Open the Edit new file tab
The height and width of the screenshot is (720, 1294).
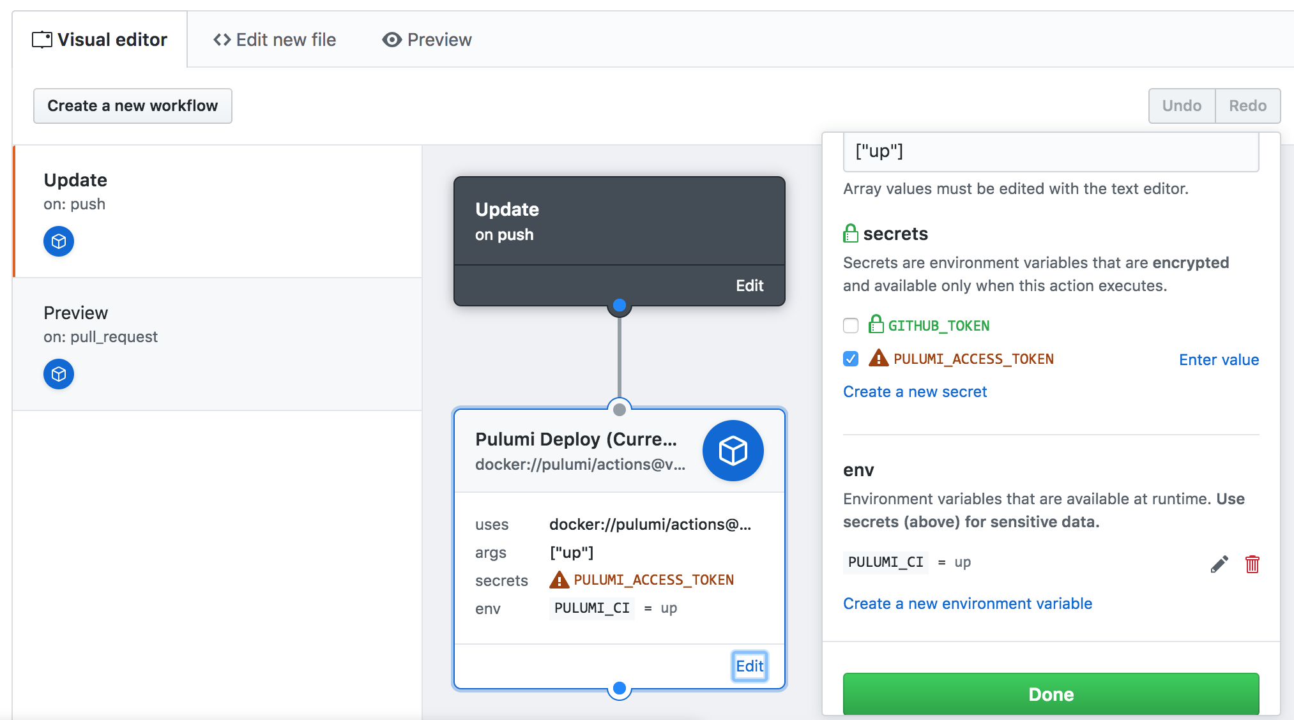(275, 40)
